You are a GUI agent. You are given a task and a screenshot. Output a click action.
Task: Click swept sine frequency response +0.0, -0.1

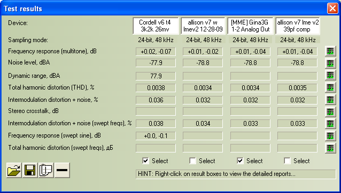tap(156, 136)
